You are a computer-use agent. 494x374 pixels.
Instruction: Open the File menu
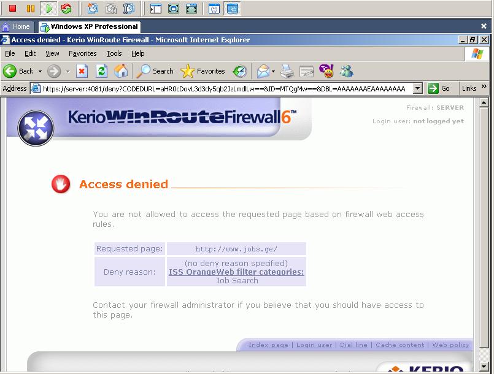pos(10,53)
